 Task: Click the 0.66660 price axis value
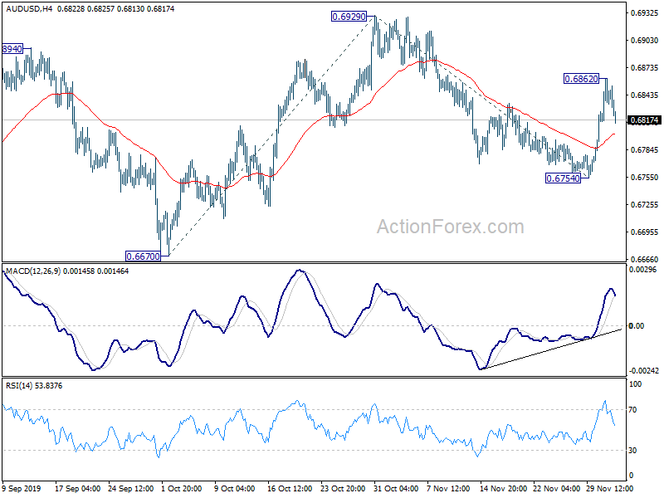click(x=644, y=259)
